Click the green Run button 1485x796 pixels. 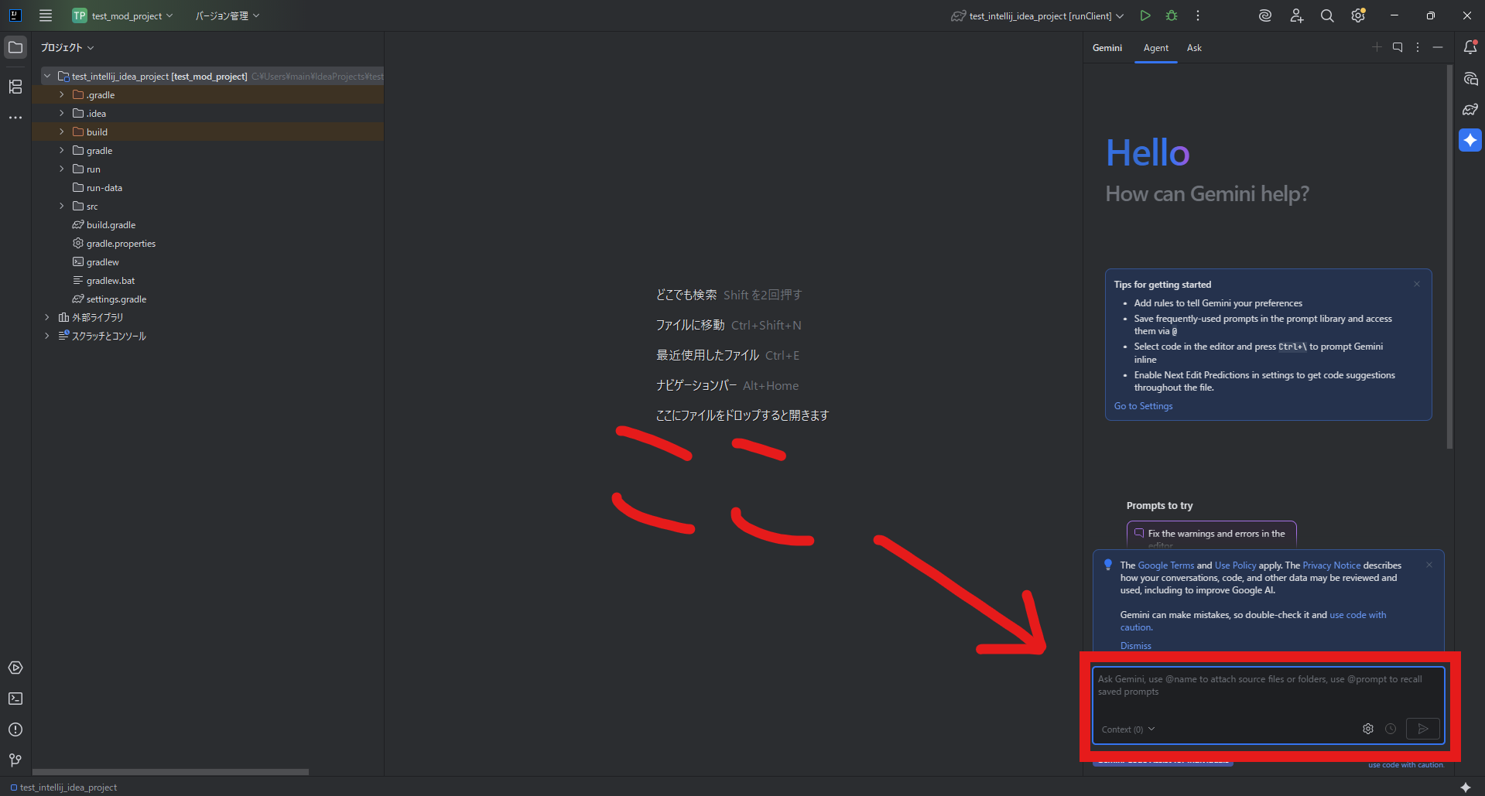pos(1145,15)
